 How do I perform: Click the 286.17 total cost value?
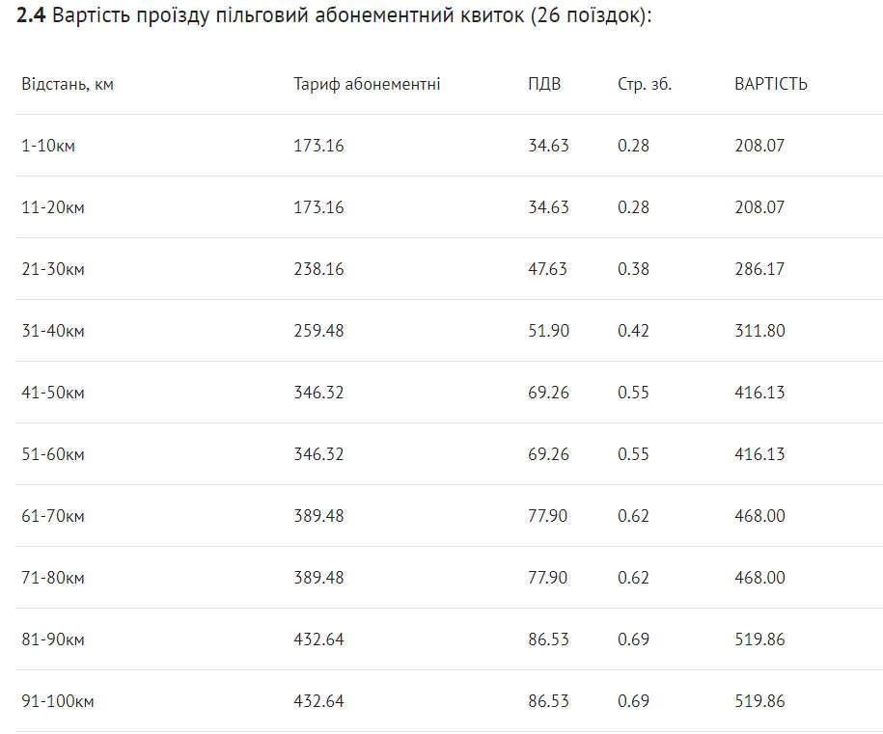[759, 269]
